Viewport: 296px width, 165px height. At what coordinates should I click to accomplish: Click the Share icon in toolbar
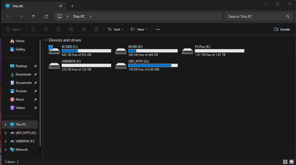pos(84,29)
